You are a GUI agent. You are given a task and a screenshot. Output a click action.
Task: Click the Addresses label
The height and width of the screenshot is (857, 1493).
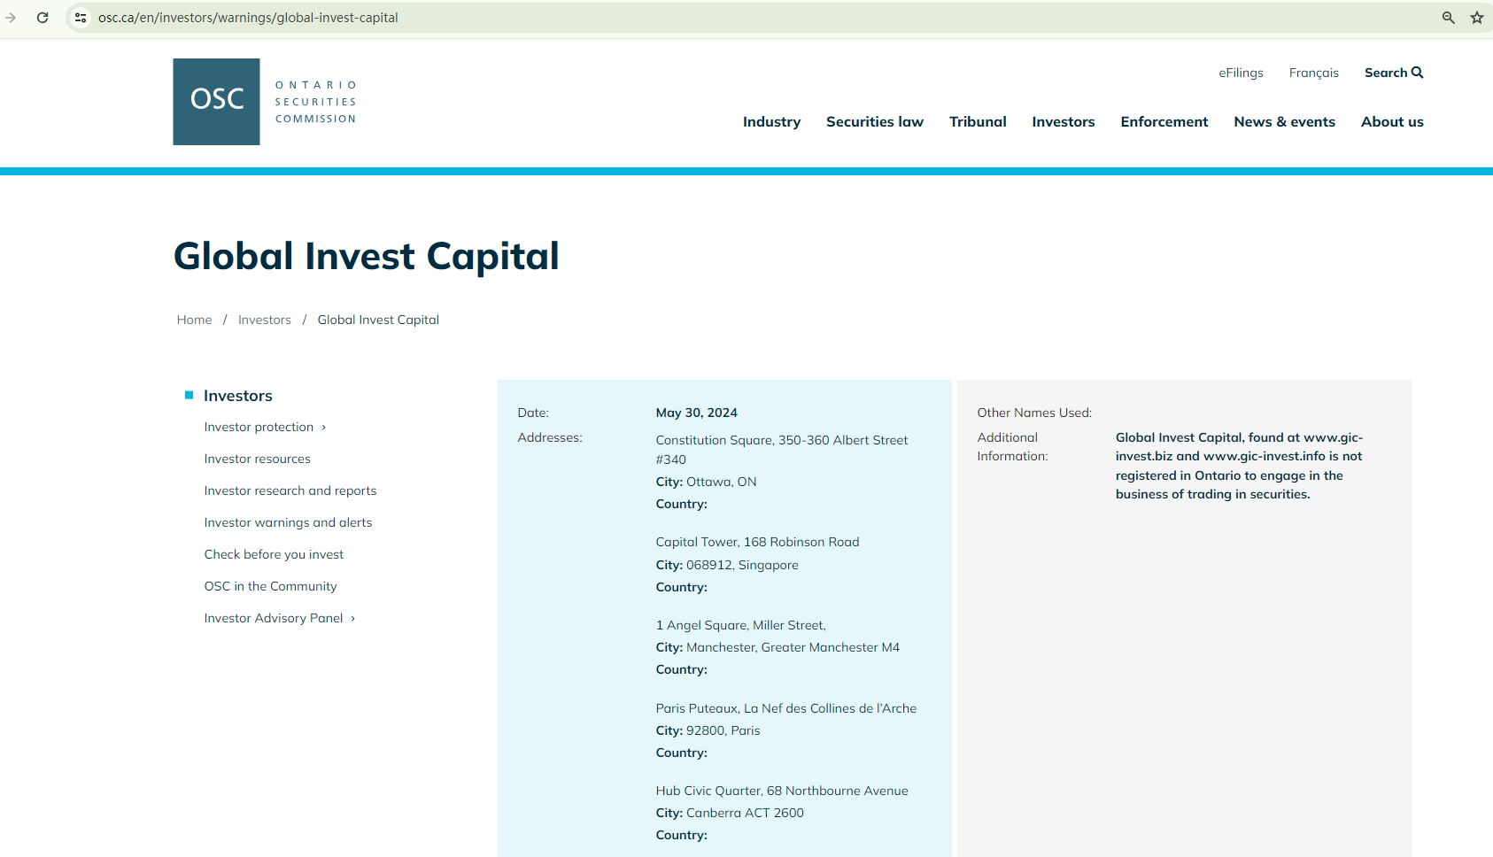click(550, 437)
